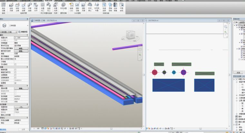The image size is (245, 133).
Task: Expand the 族 node in project browser
Action: 234,125
